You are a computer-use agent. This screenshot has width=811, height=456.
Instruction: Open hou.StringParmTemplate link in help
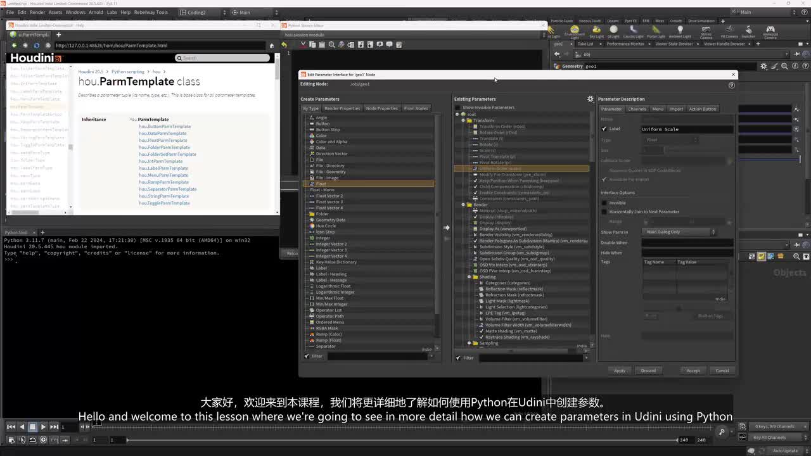point(164,196)
